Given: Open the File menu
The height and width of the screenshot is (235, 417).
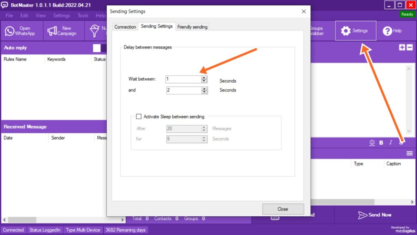Looking at the screenshot, I should 9,15.
